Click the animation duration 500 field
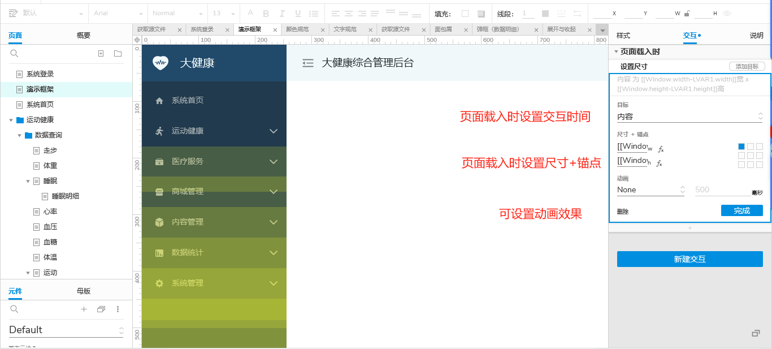This screenshot has width=772, height=349. coord(723,190)
